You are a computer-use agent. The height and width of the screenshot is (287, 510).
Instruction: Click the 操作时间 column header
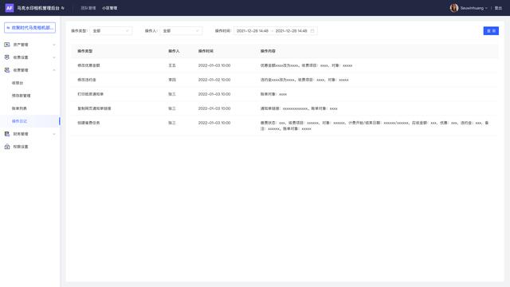point(206,51)
